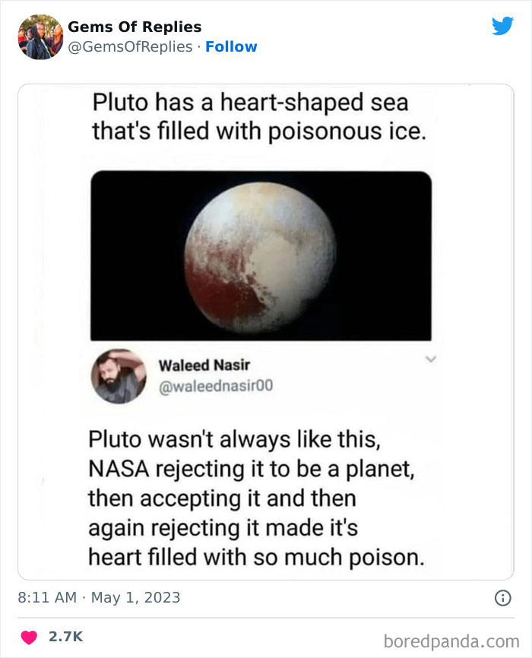
Task: Open the verified blue bird logo top right
Action: point(504,24)
